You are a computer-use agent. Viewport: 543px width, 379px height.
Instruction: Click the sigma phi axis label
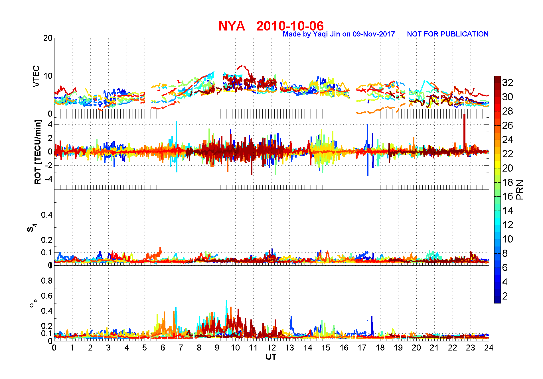pos(33,303)
